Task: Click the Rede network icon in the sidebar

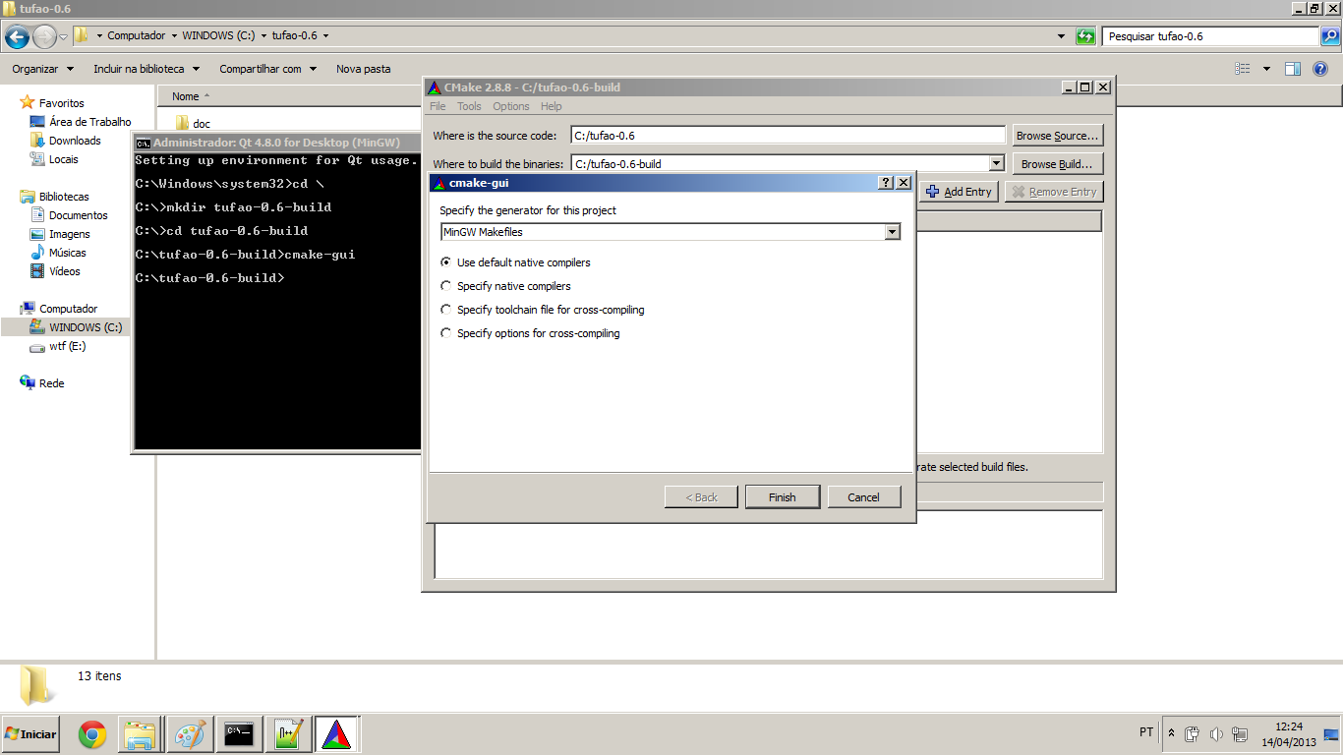Action: [28, 382]
